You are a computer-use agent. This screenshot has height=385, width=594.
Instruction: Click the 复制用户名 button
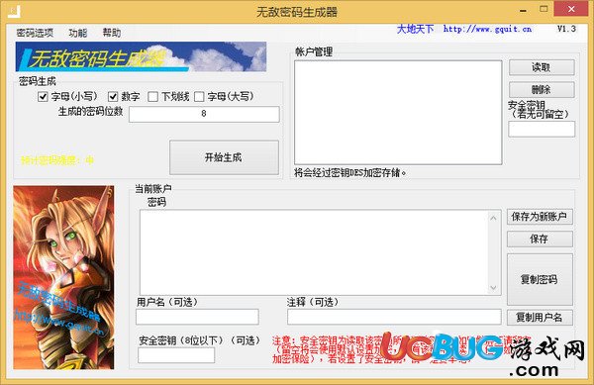click(x=540, y=318)
